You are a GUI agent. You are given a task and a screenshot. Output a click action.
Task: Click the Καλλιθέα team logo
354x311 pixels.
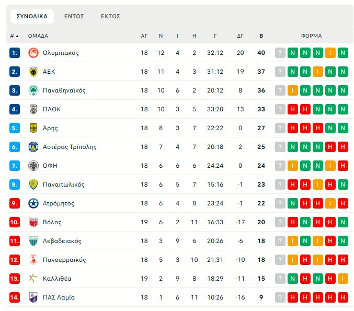[x=33, y=279]
